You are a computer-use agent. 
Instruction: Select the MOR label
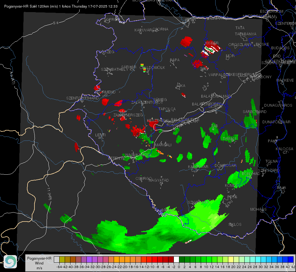pyautogui.click(x=230, y=56)
